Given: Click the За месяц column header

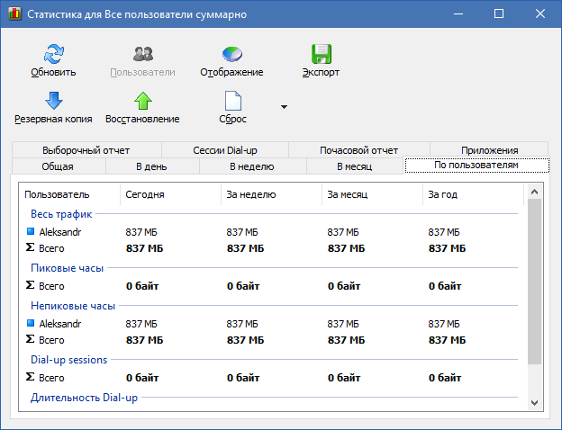Looking at the screenshot, I should tap(372, 194).
